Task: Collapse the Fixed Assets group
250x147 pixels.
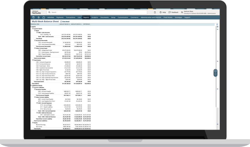Action: (33, 60)
